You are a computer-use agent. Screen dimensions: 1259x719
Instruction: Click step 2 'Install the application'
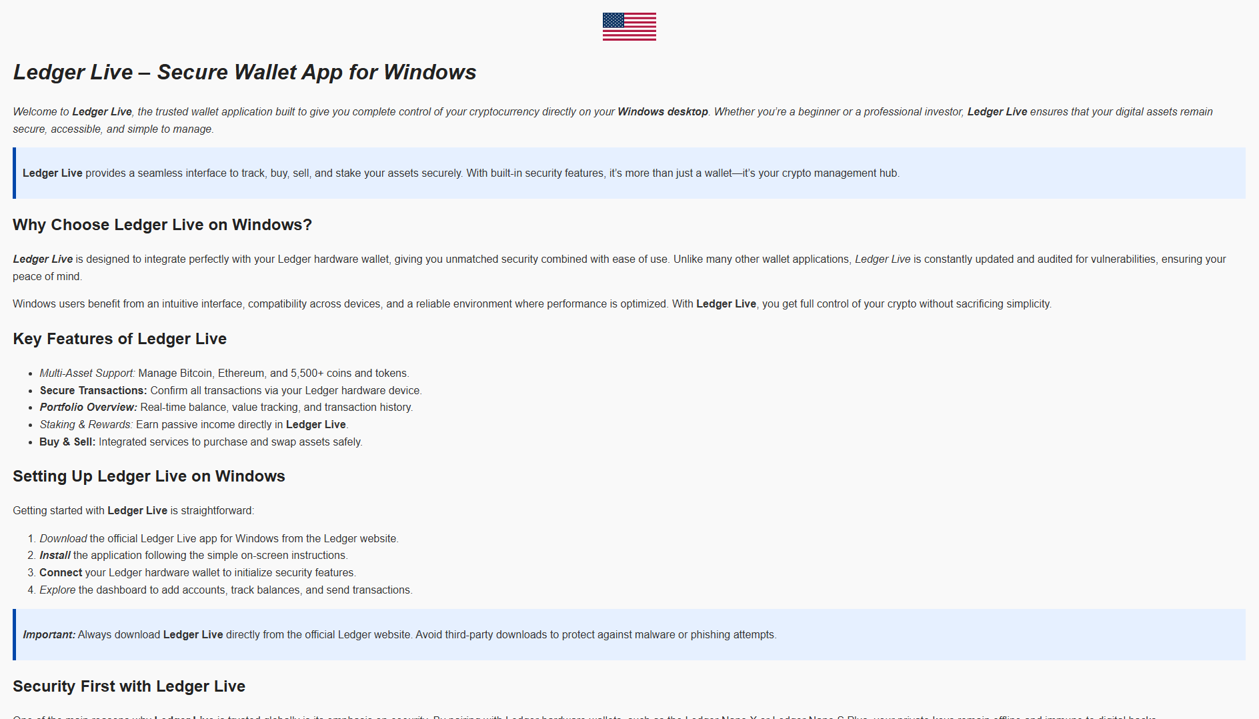point(193,555)
